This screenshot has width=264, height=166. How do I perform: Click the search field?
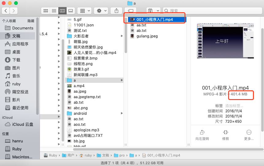pos(212,11)
